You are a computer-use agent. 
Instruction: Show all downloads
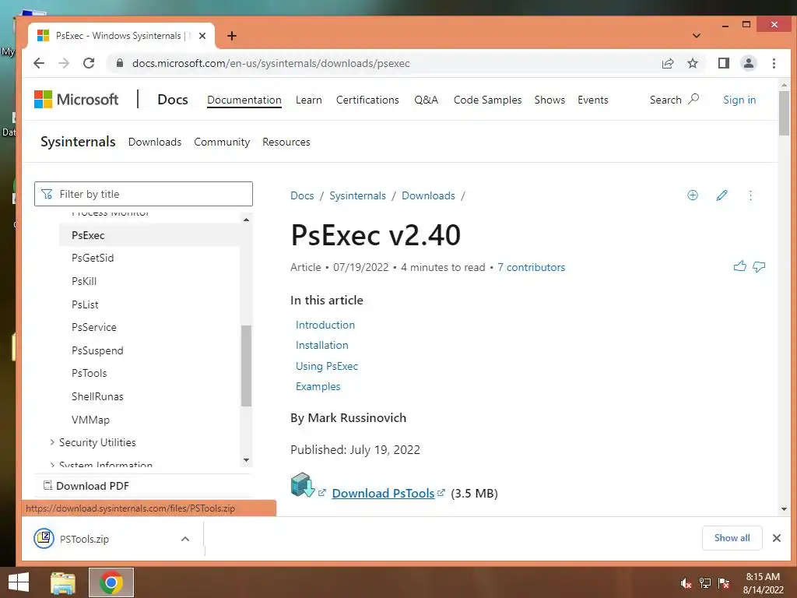coord(732,538)
